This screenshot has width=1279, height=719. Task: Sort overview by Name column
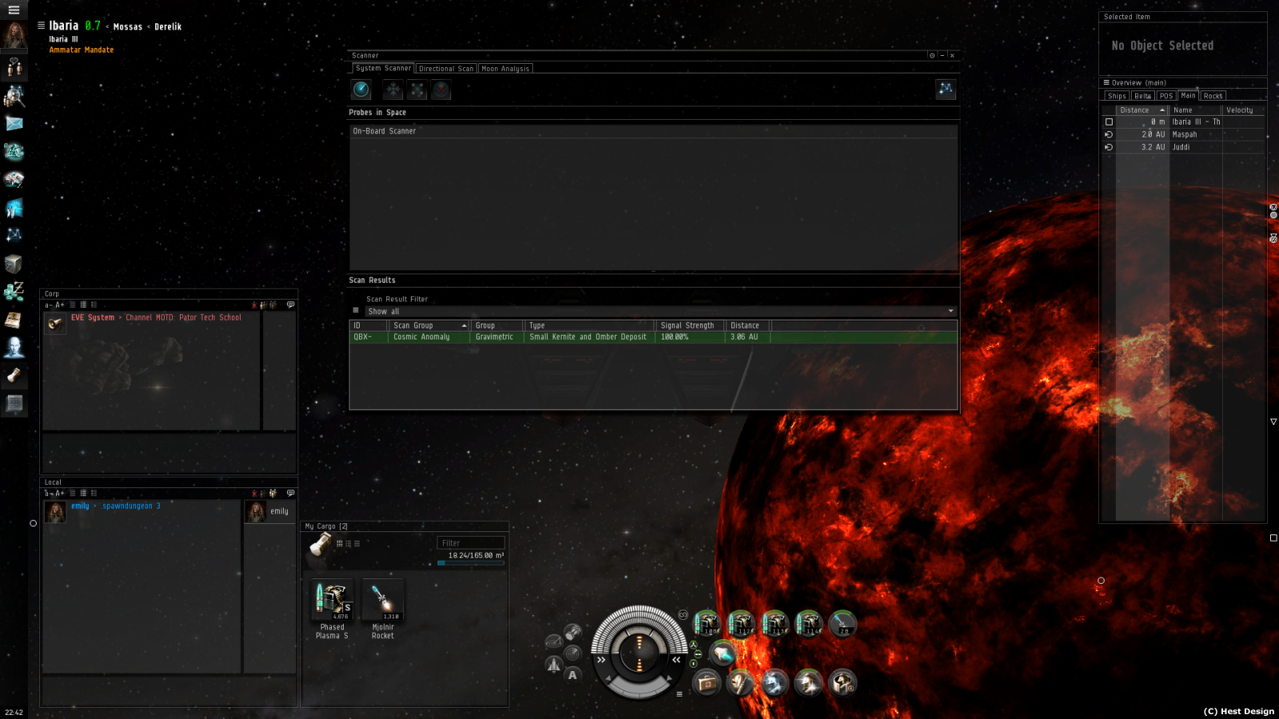(x=1195, y=110)
